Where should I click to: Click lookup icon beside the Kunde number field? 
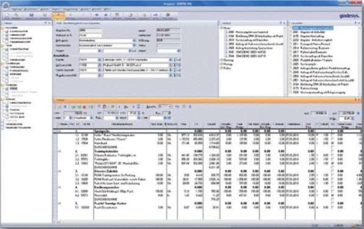click(100, 60)
